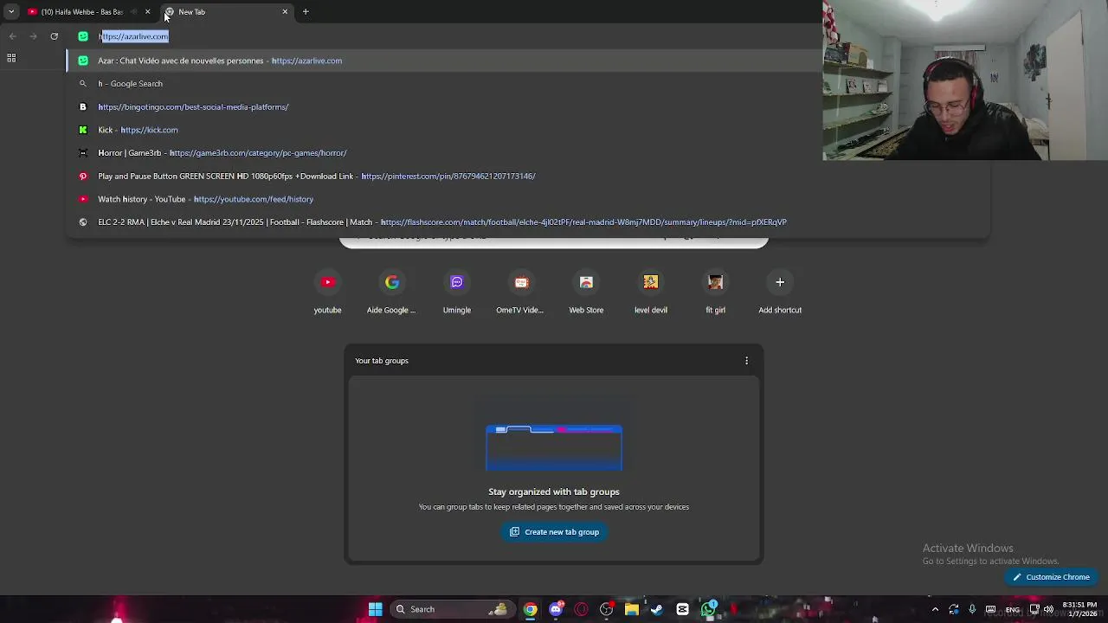Open WhatsApp from the taskbar
Image resolution: width=1108 pixels, height=623 pixels.
pos(708,609)
